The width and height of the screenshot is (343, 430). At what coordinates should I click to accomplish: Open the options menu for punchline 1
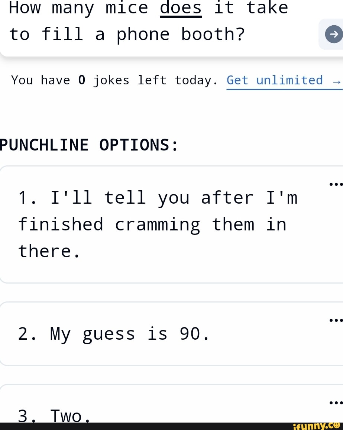335,184
